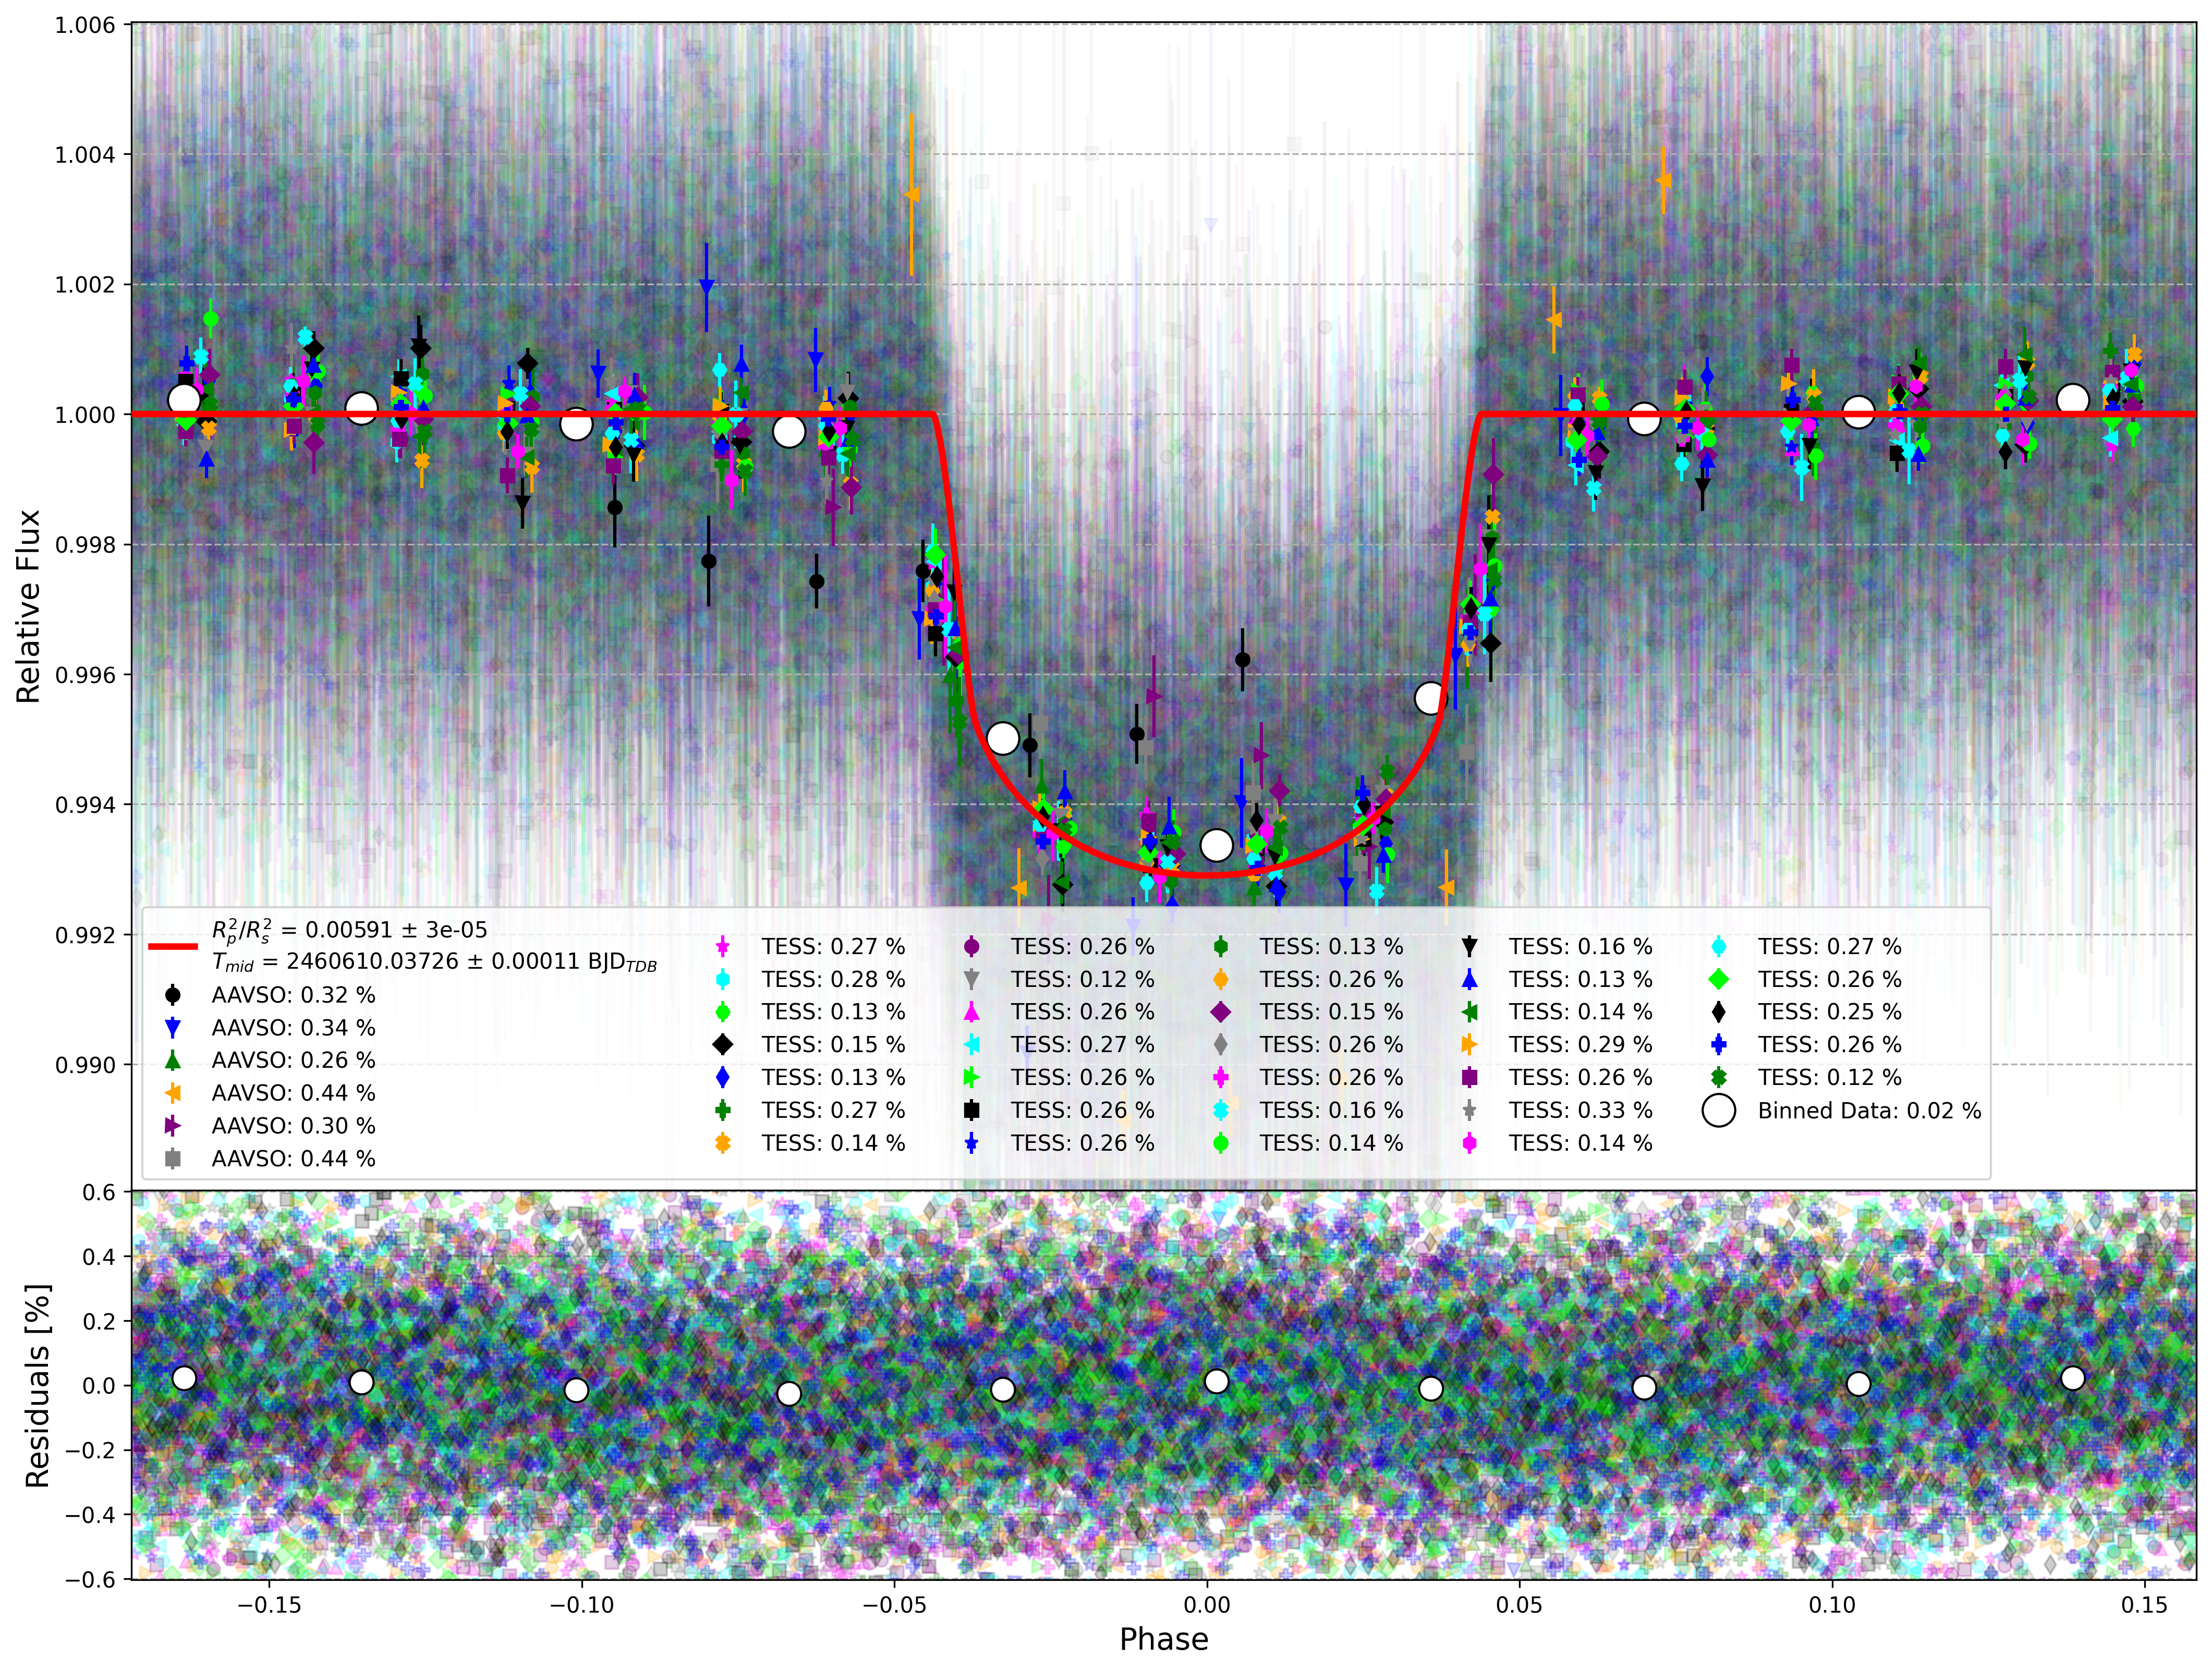The image size is (2212, 1671).
Task: Click the phase tick label "−0.15"
Action: click(x=269, y=1605)
